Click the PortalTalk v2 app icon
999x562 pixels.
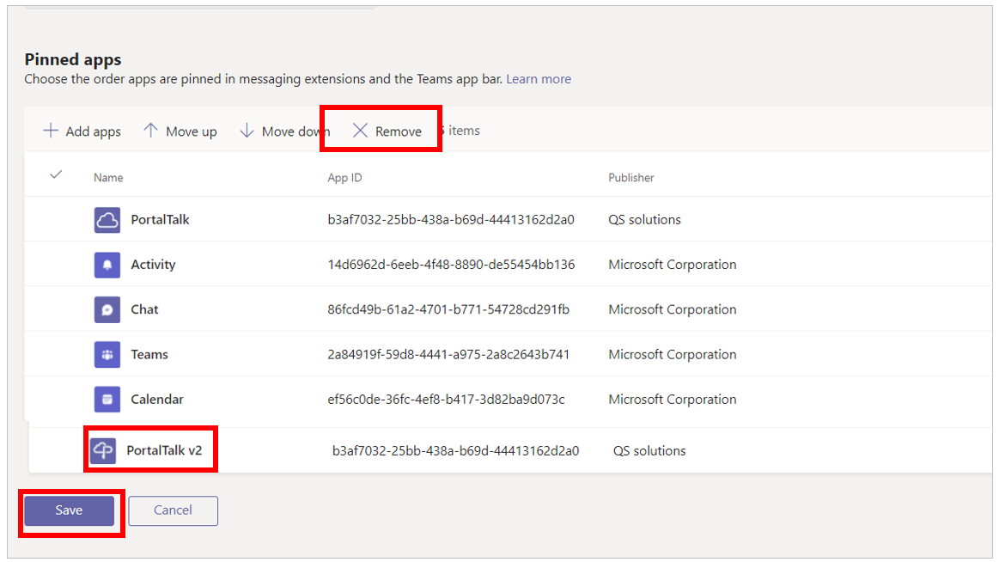(x=102, y=450)
